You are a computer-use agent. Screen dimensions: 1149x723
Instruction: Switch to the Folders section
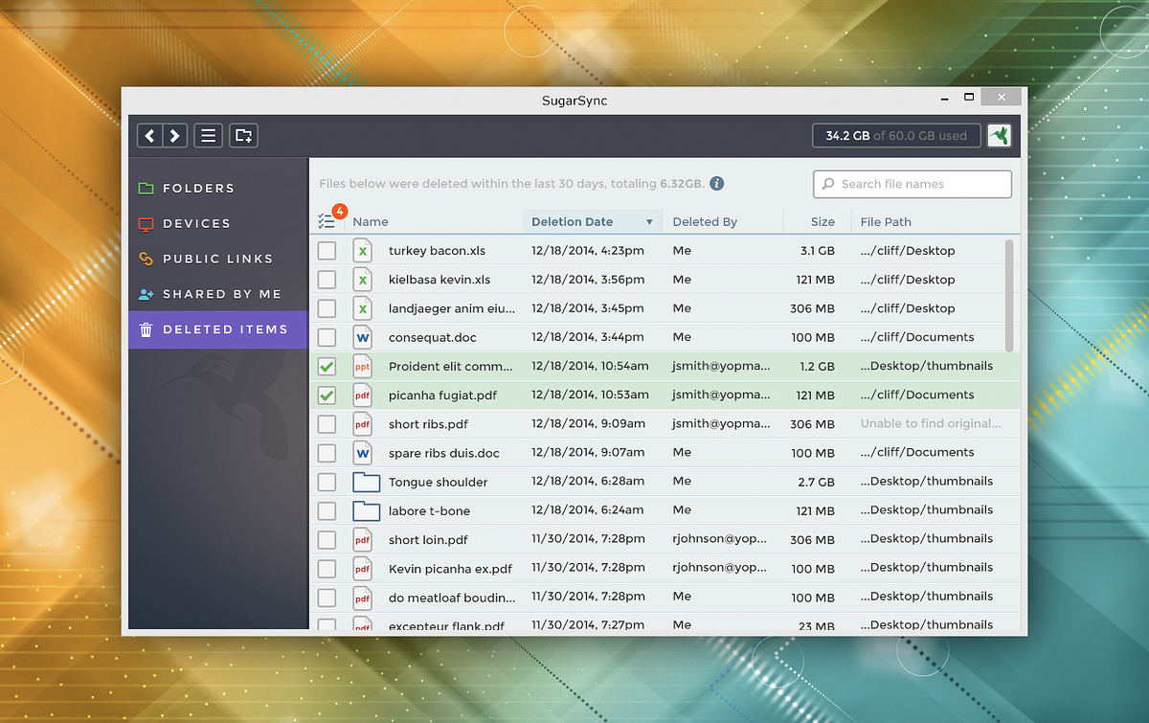tap(146, 188)
